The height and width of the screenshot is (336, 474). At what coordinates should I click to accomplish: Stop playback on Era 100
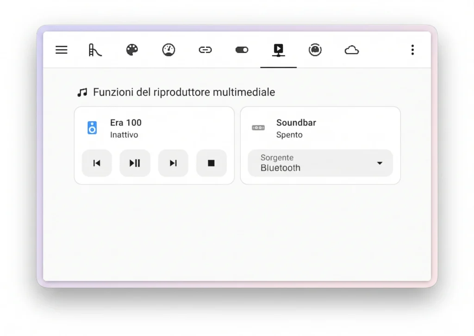click(211, 163)
